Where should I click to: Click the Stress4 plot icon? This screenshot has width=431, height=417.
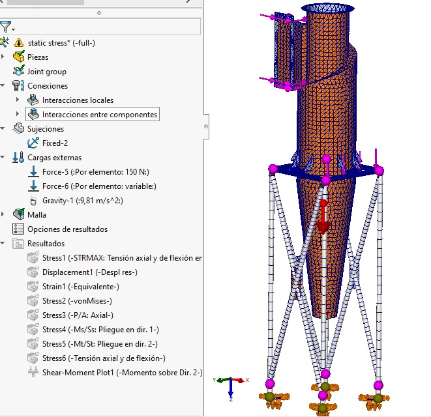click(33, 329)
